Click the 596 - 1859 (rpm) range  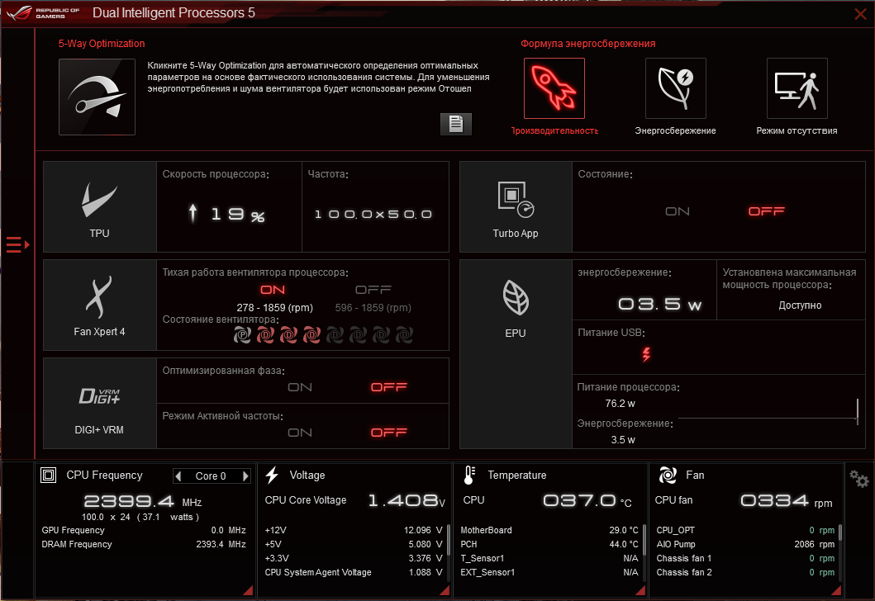point(373,308)
